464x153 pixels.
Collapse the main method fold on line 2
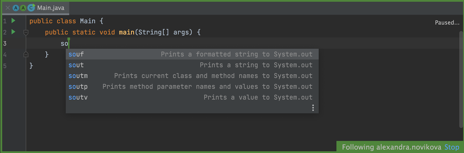26,32
